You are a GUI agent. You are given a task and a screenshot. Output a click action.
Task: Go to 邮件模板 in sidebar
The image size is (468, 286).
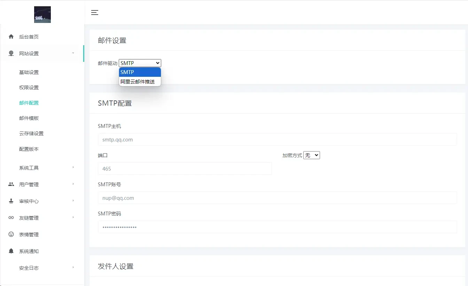29,118
